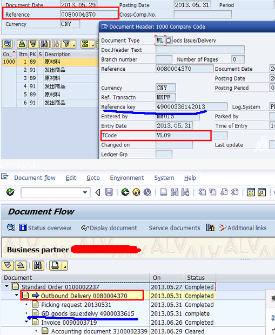The height and width of the screenshot is (335, 275).
Task: Click the Print icon in standard toolbar
Action: 164,192
